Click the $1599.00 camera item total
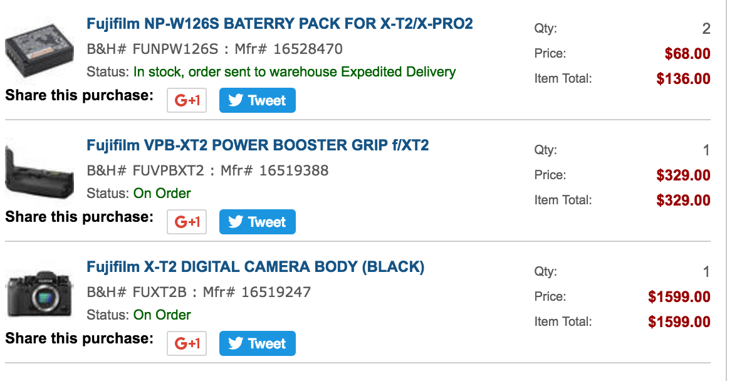This screenshot has width=737, height=381. [x=679, y=322]
